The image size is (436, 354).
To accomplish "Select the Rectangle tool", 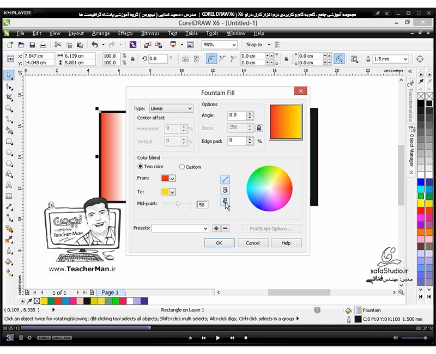I will tap(9, 142).
